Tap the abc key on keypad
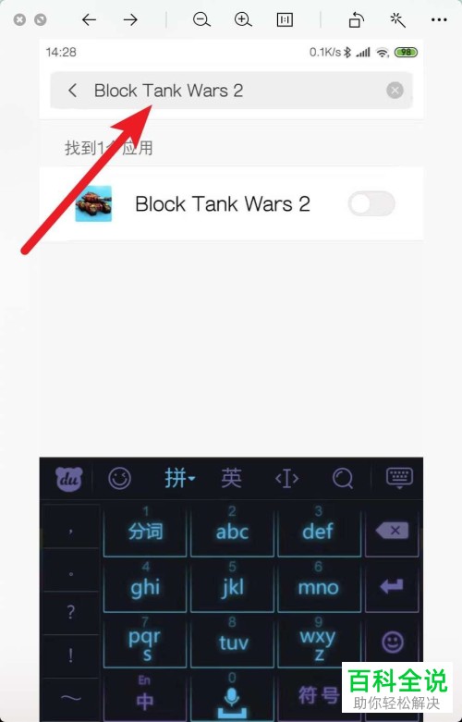The image size is (462, 722). point(232,530)
